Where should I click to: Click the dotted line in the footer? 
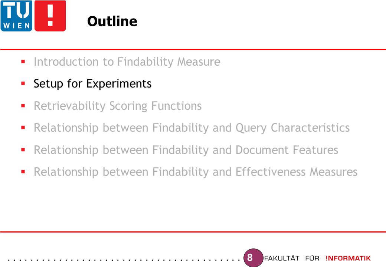click(x=124, y=260)
